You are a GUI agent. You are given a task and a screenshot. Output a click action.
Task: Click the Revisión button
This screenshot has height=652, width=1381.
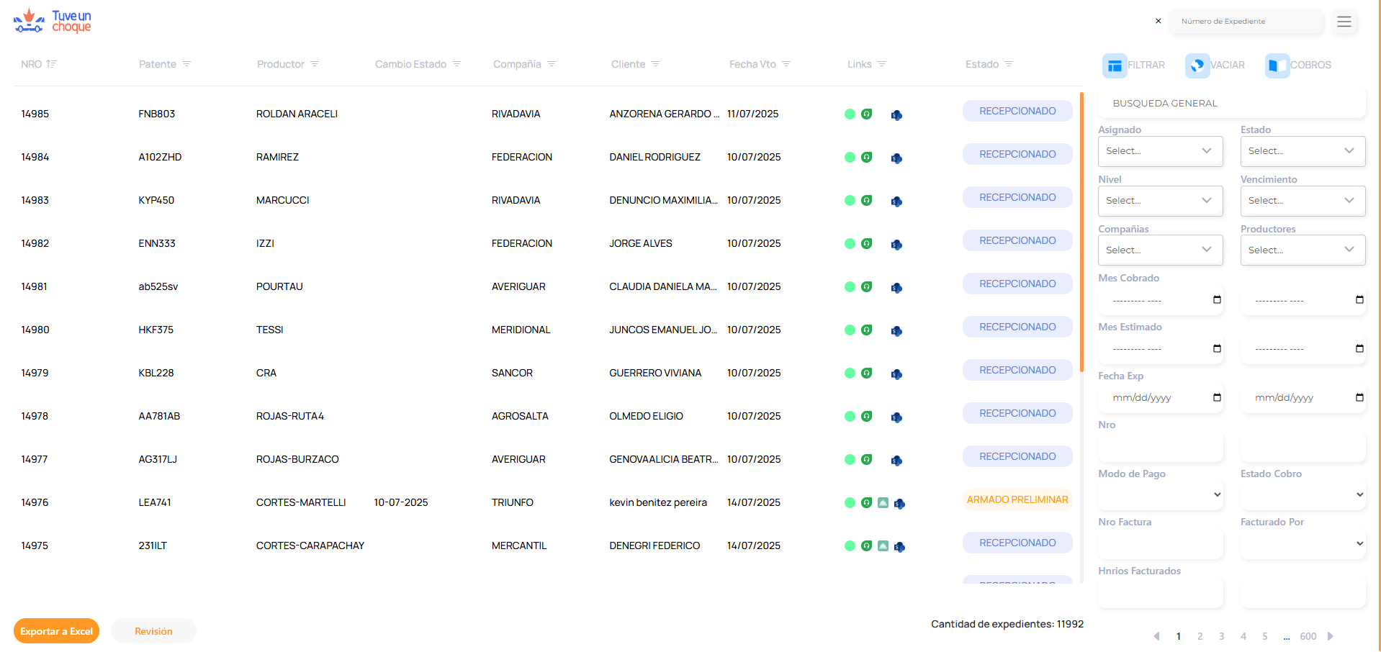coord(153,631)
